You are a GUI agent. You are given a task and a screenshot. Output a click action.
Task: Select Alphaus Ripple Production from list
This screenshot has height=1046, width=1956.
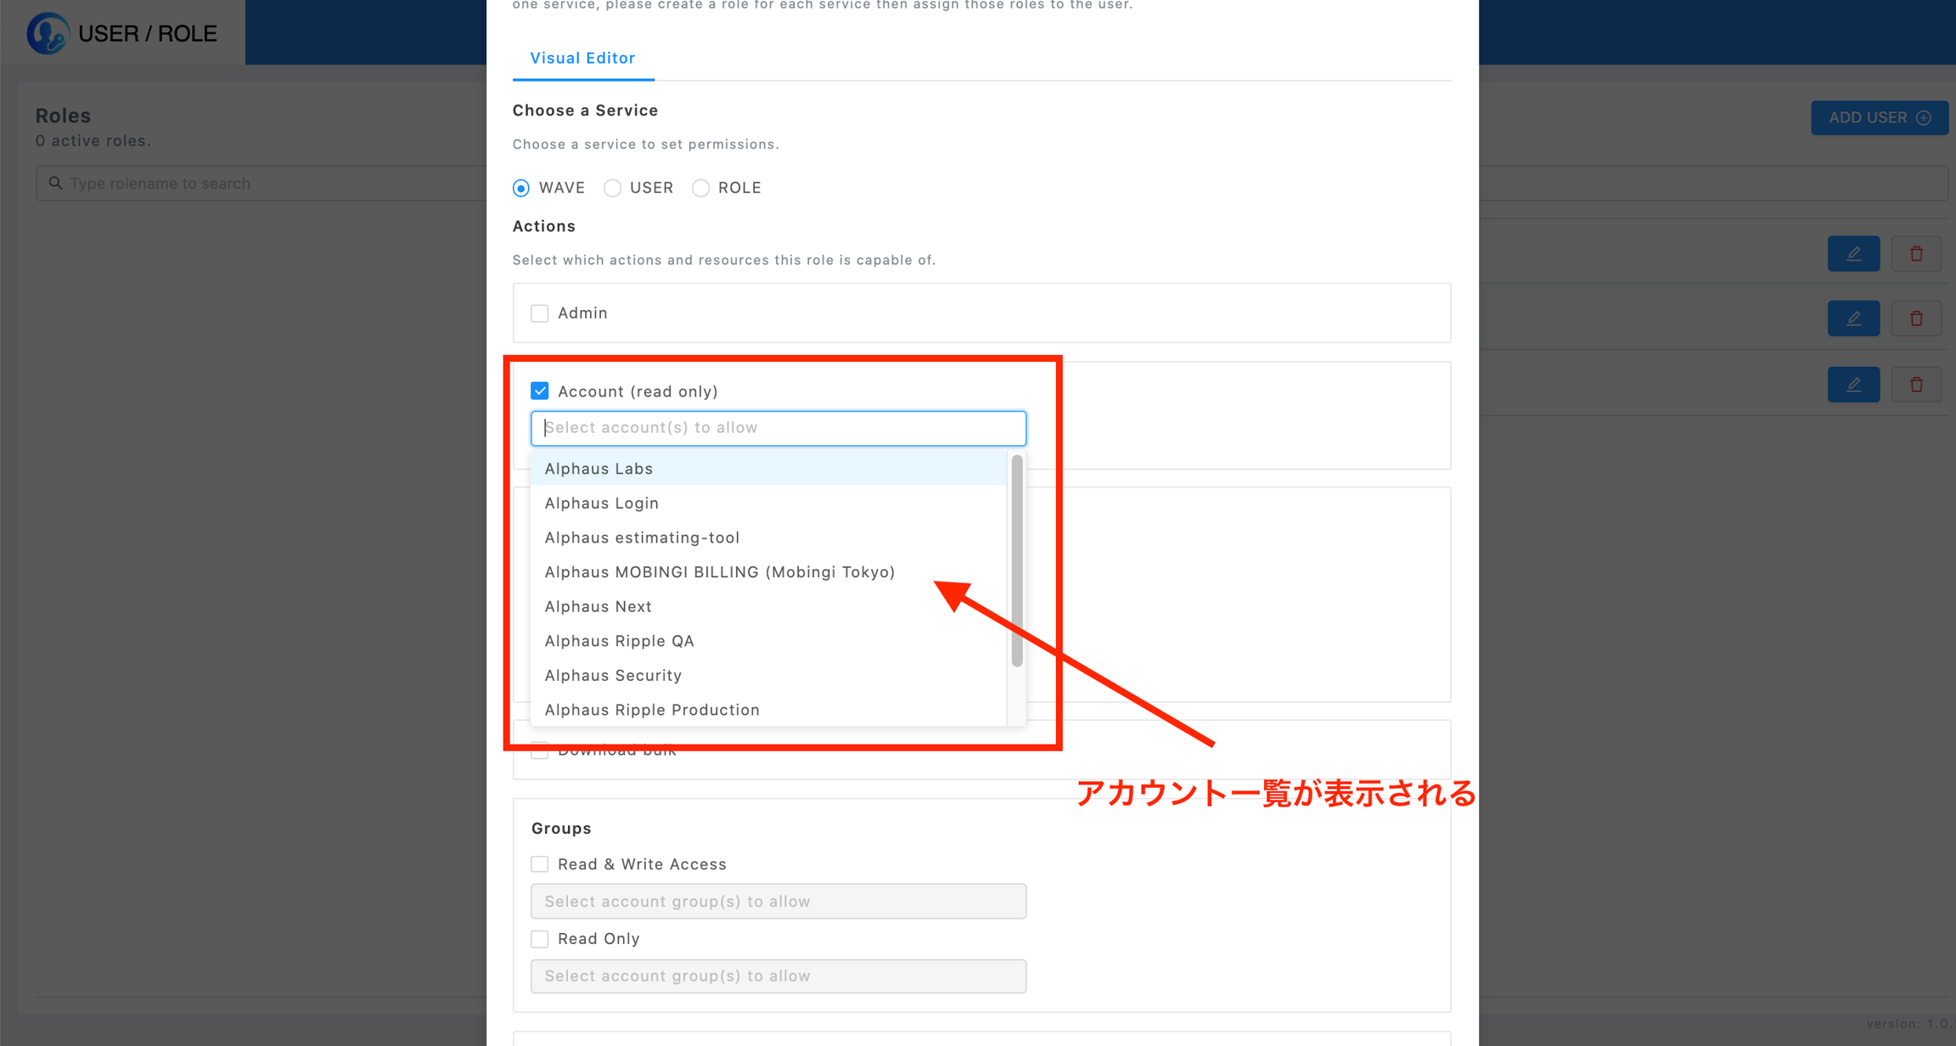(651, 710)
